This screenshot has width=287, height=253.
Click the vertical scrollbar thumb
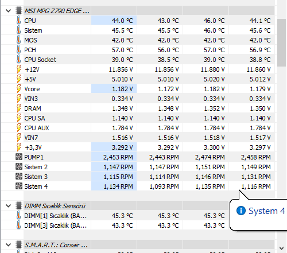[282, 42]
